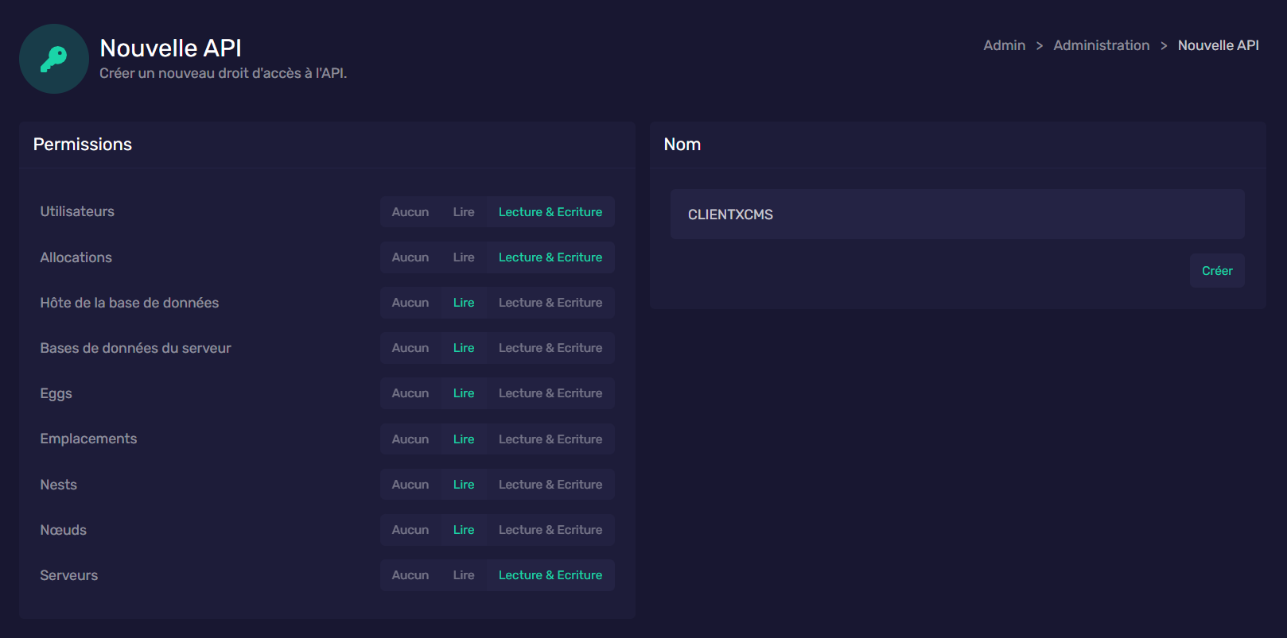Select Lire for Utilisateurs
This screenshot has width=1287, height=638.
pos(463,212)
